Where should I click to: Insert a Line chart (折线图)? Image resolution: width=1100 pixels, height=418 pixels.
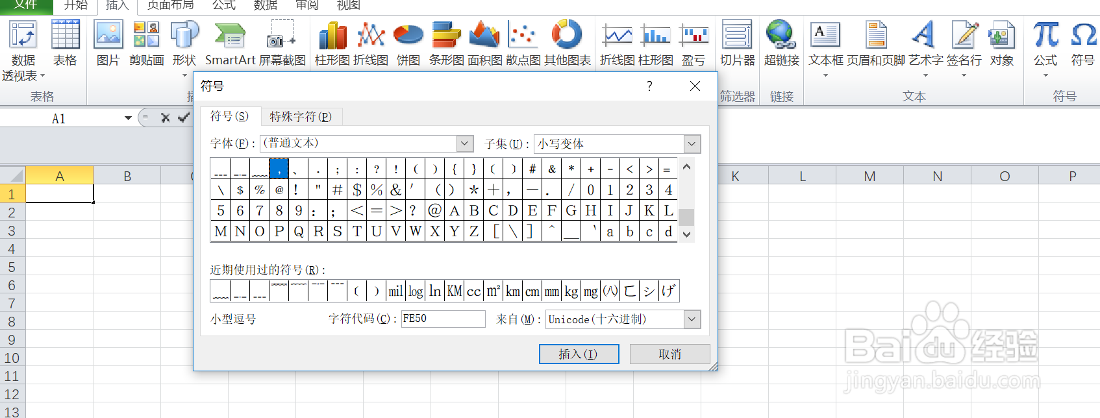[371, 43]
